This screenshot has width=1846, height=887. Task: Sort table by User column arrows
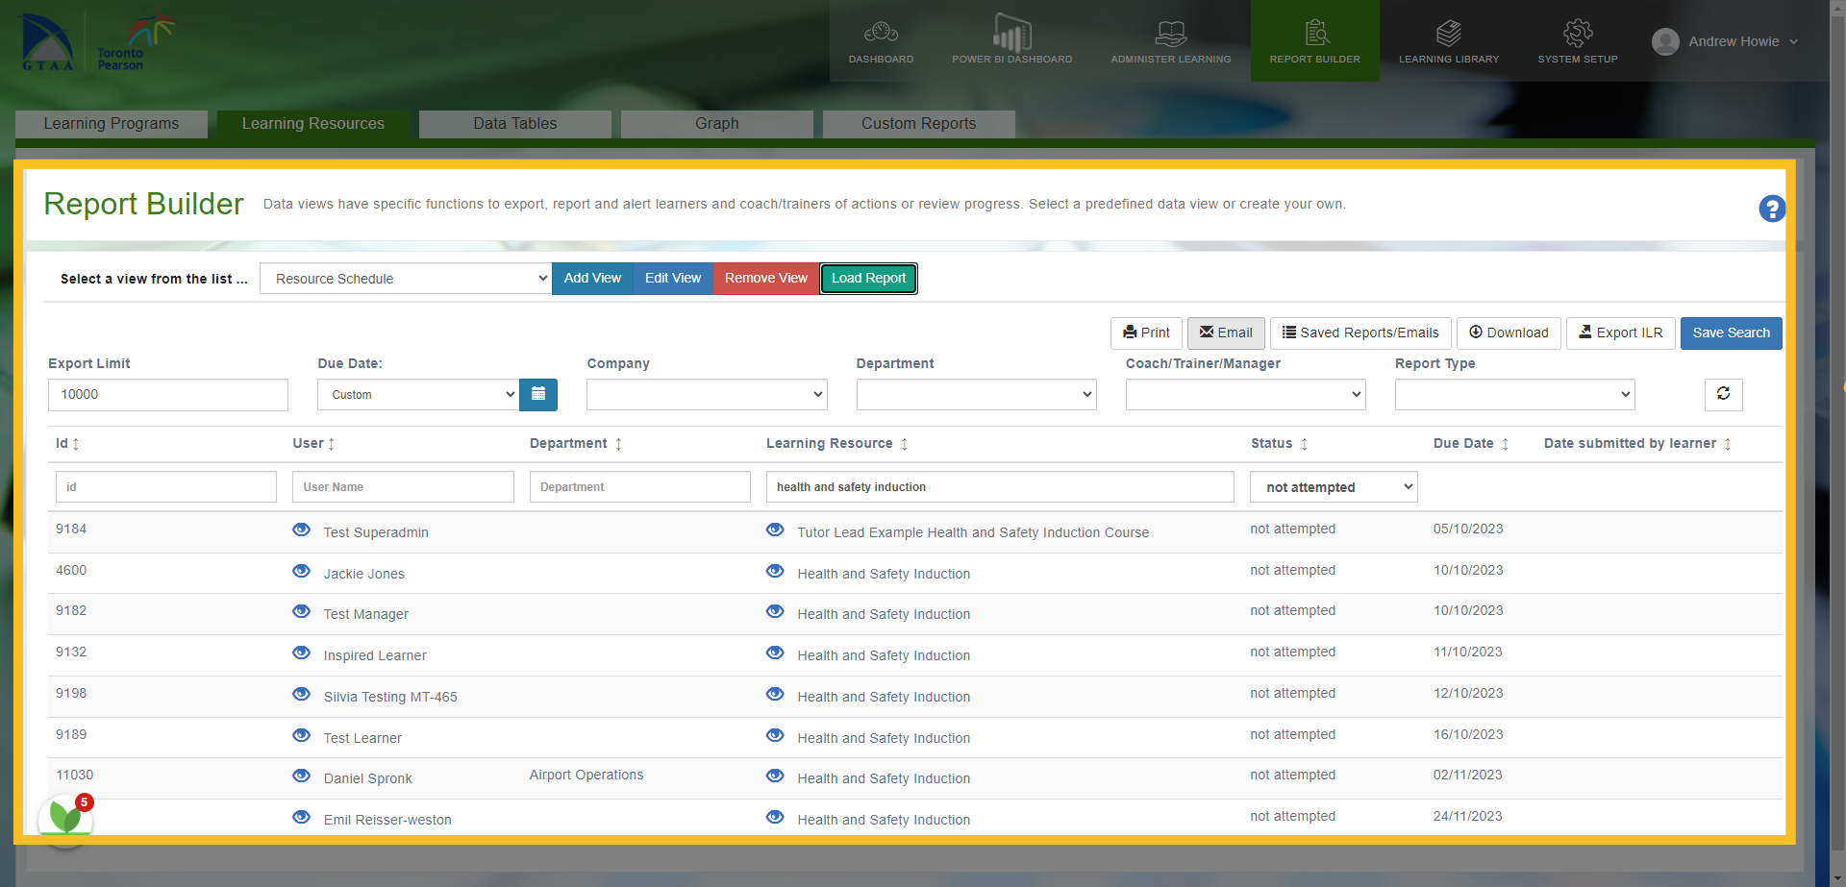coord(331,444)
